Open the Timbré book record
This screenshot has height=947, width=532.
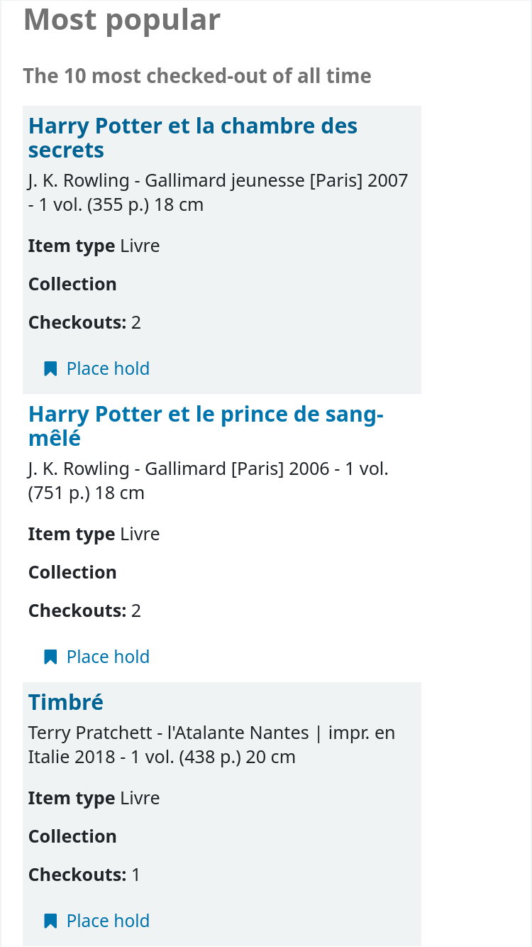[66, 702]
